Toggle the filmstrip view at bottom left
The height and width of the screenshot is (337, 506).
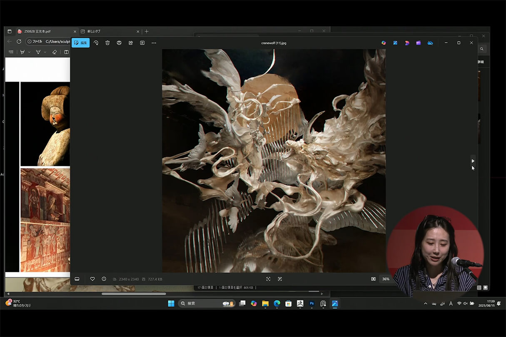tap(77, 279)
